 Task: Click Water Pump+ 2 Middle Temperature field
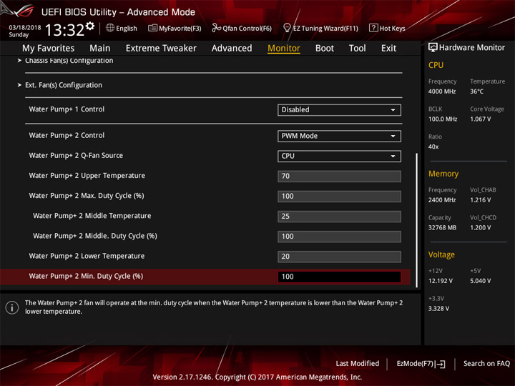tap(339, 217)
